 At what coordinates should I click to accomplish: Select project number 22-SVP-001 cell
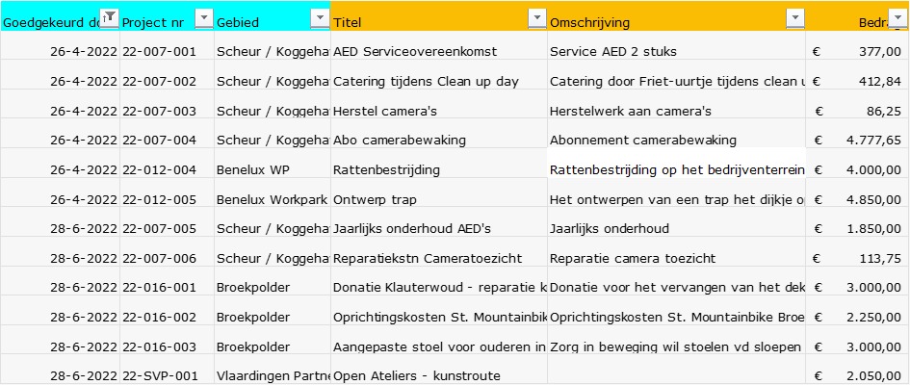(168, 375)
